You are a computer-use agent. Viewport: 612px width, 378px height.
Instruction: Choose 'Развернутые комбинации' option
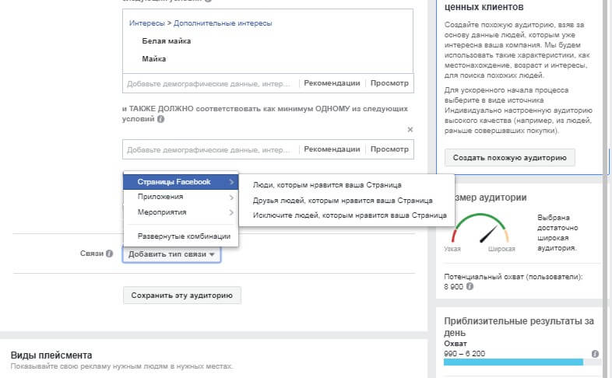(181, 236)
